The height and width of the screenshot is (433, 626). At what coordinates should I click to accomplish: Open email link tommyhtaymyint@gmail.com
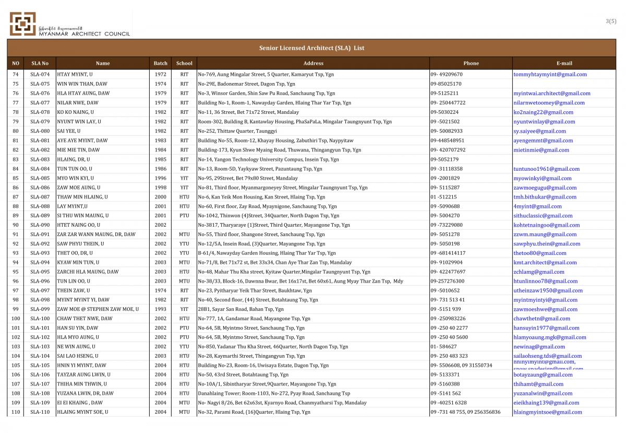(x=550, y=75)
